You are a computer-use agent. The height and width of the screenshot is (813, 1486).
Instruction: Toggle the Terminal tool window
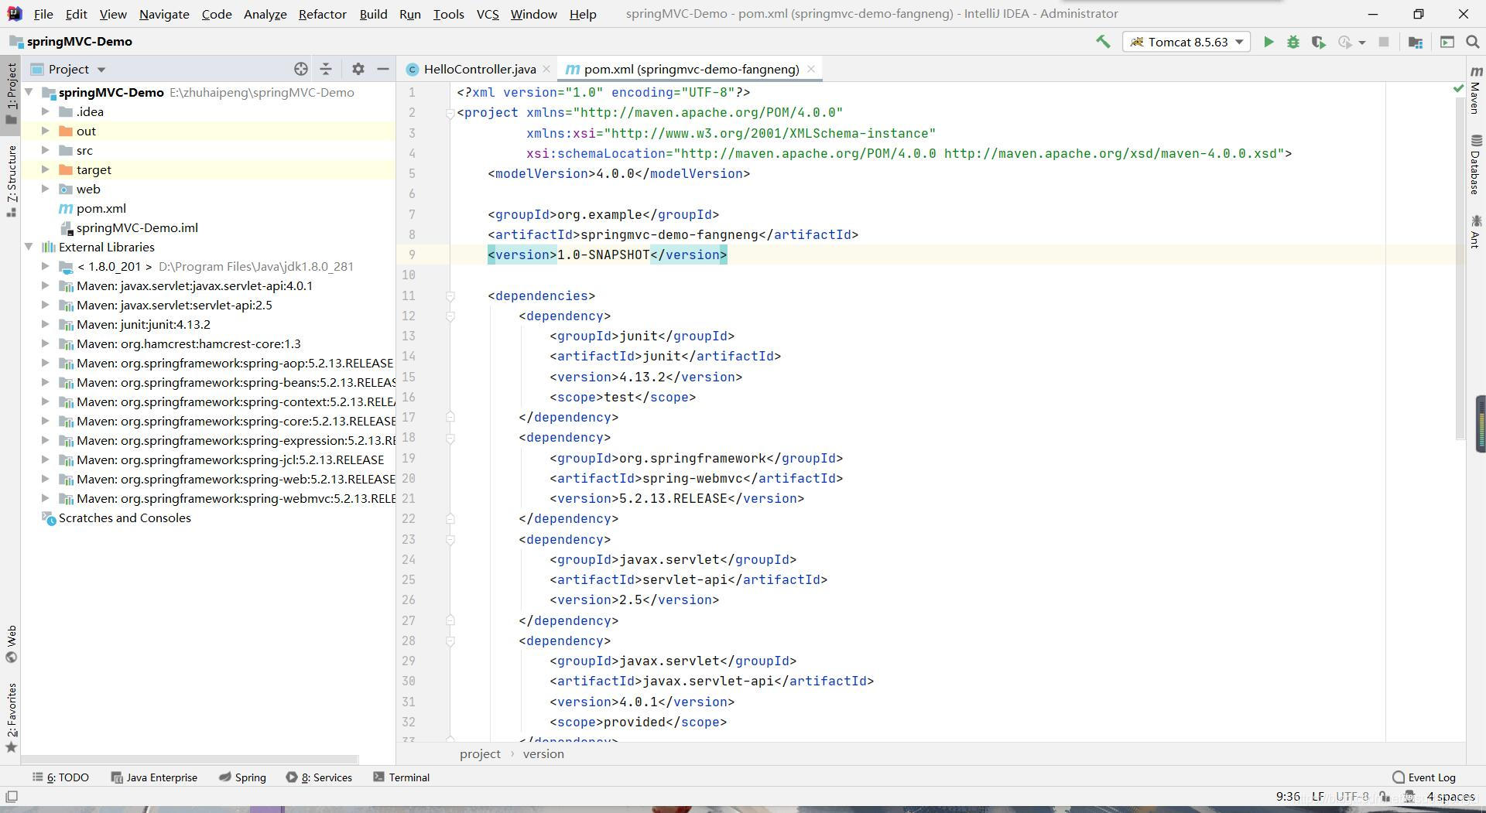401,777
